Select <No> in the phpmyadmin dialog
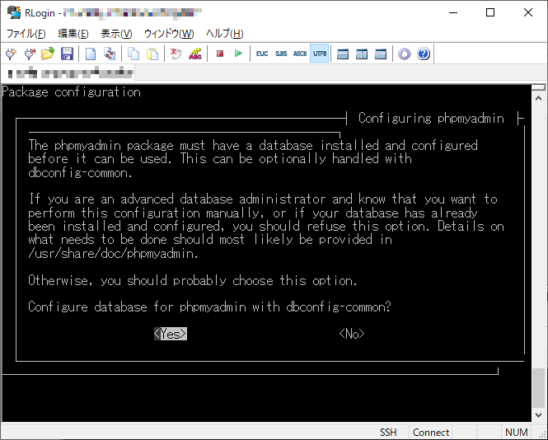Image resolution: width=548 pixels, height=440 pixels. [x=351, y=334]
